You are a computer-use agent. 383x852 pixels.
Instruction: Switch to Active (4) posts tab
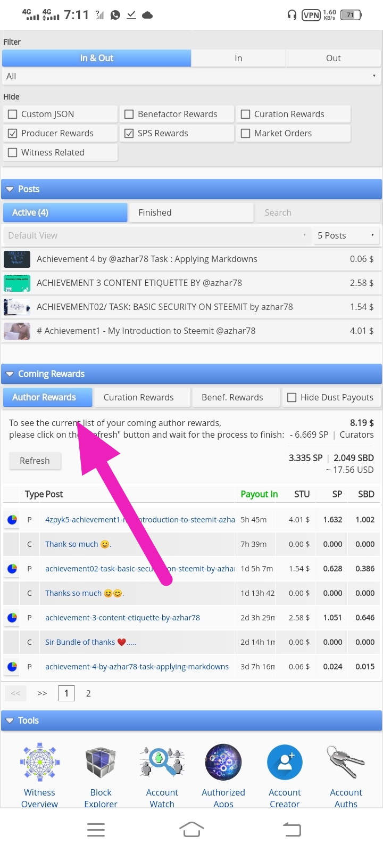click(65, 212)
